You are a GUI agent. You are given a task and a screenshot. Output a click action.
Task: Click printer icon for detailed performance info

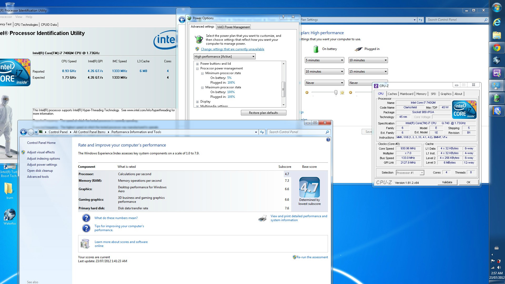[x=262, y=218]
